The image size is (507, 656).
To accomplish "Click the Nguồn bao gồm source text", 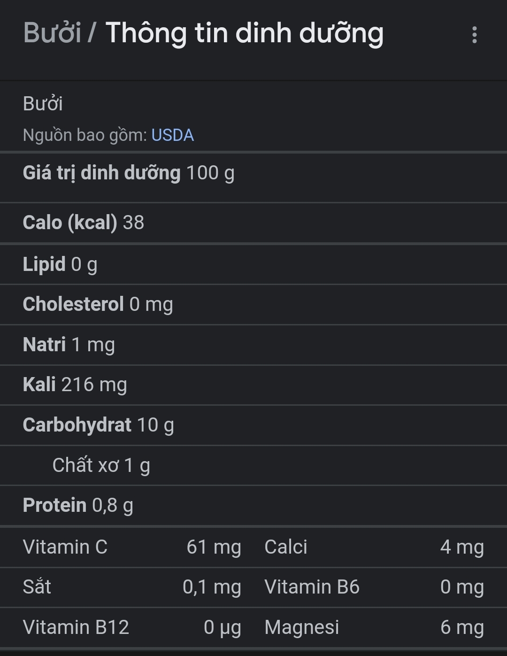I will (85, 135).
